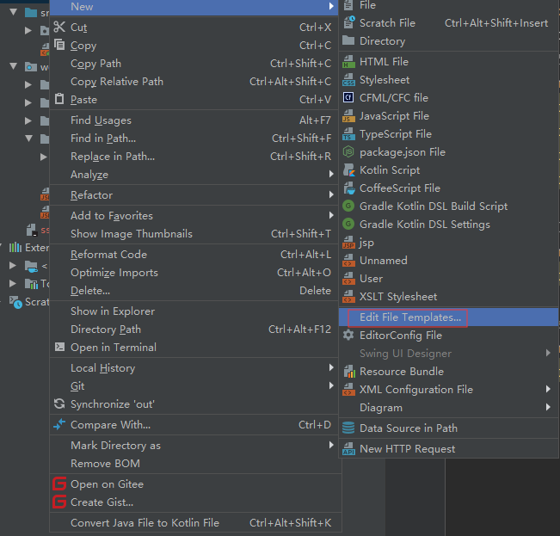The width and height of the screenshot is (560, 536).
Task: Select Show Image Thumbnails entry
Action: pos(194,233)
